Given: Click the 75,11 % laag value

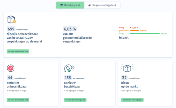Looking at the screenshot, I should [x=164, y=34].
